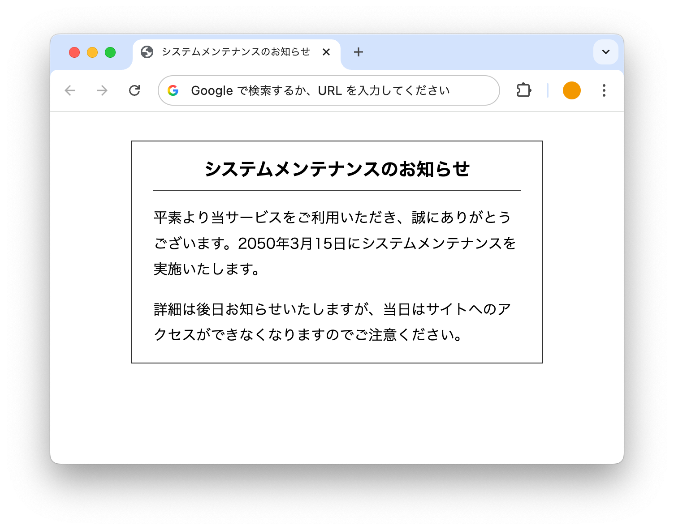The height and width of the screenshot is (530, 674).
Task: Click the paragraph mentioning 2050年3月15日
Action: tap(335, 243)
